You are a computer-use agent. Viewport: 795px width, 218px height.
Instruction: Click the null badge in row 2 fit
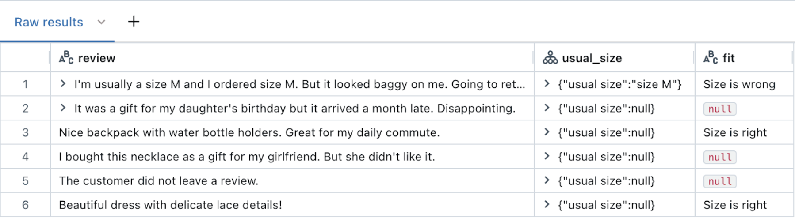(x=720, y=109)
